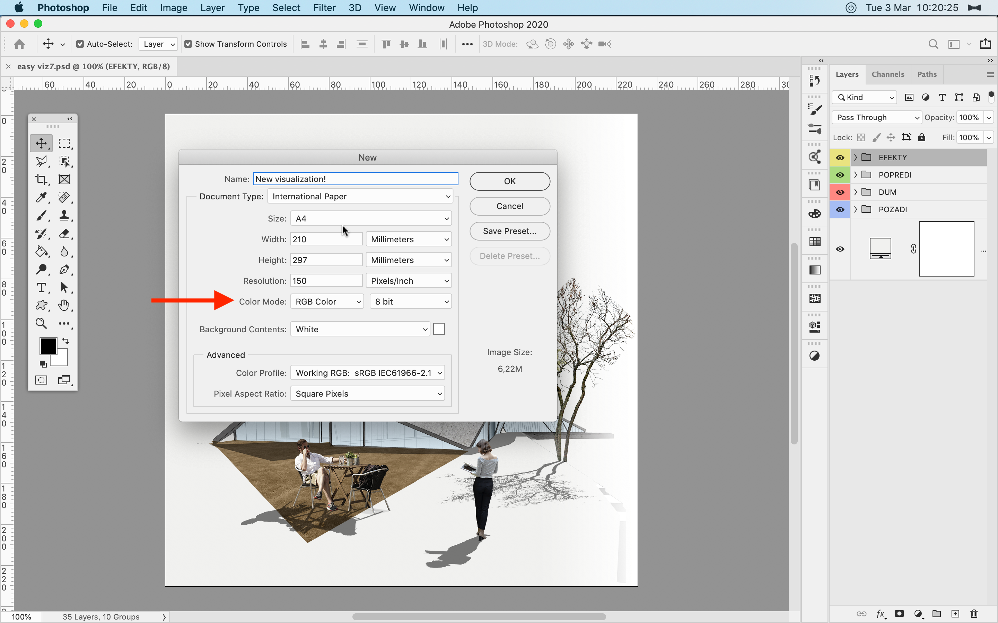Image resolution: width=998 pixels, height=623 pixels.
Task: Toggle visibility of POPREDI layer group
Action: click(x=839, y=174)
